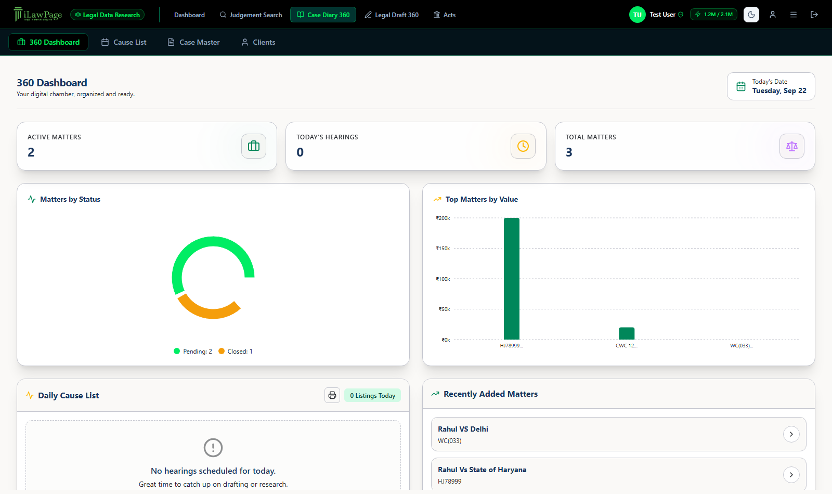Click the briefcase icon in Active Matters

pos(254,146)
